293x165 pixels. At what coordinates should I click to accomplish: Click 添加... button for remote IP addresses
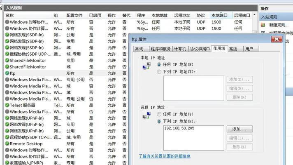point(240,129)
